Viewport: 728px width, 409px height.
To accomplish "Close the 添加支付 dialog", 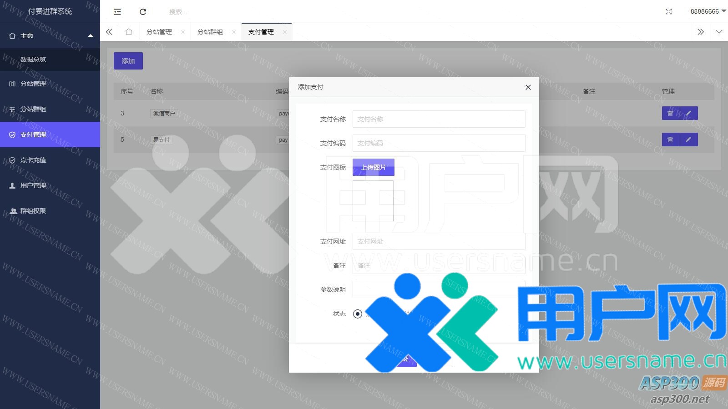I will tap(528, 87).
